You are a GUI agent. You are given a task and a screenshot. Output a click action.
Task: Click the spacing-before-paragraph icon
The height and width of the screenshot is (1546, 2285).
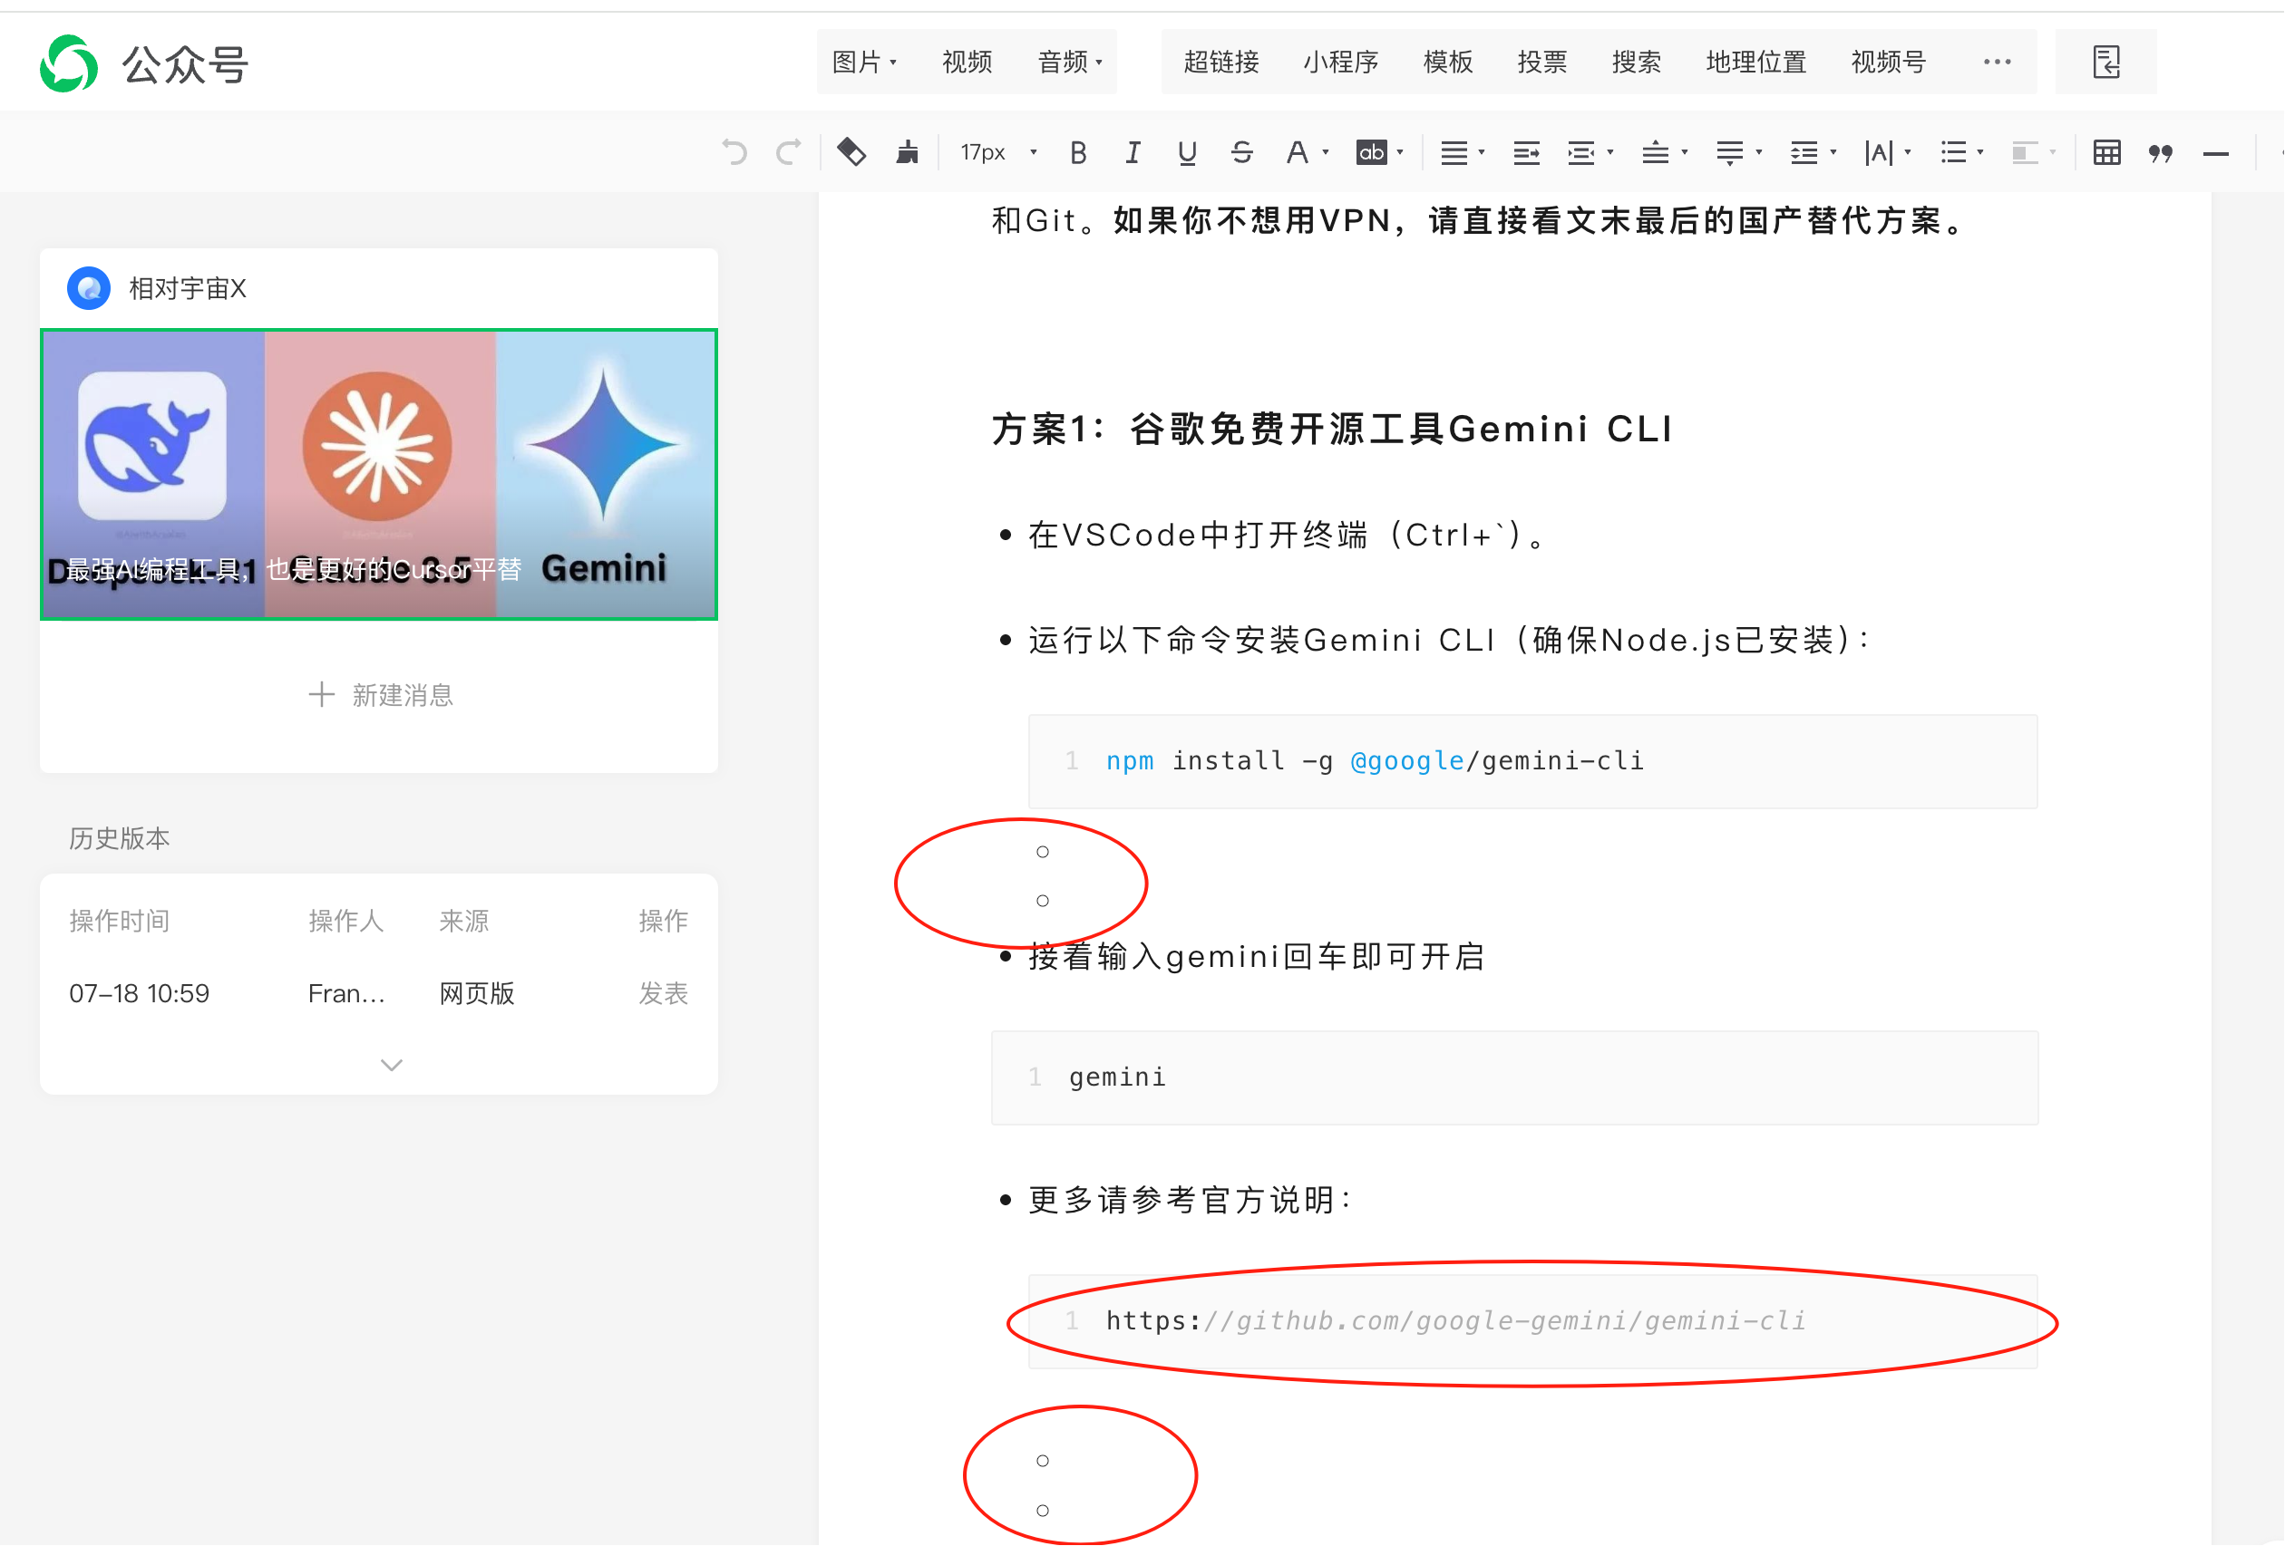click(x=1655, y=152)
